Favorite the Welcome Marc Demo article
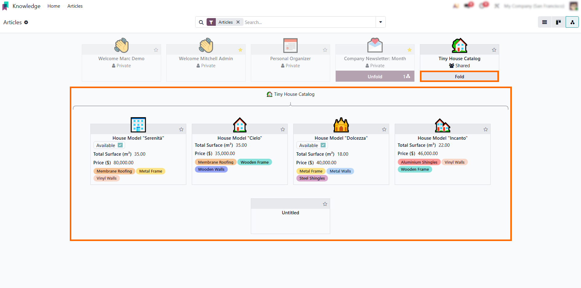 [x=156, y=50]
